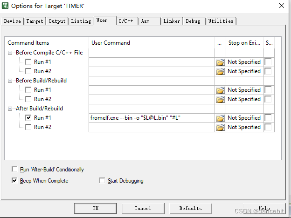Open the Debug tab
The width and height of the screenshot is (291, 218).
(194, 21)
